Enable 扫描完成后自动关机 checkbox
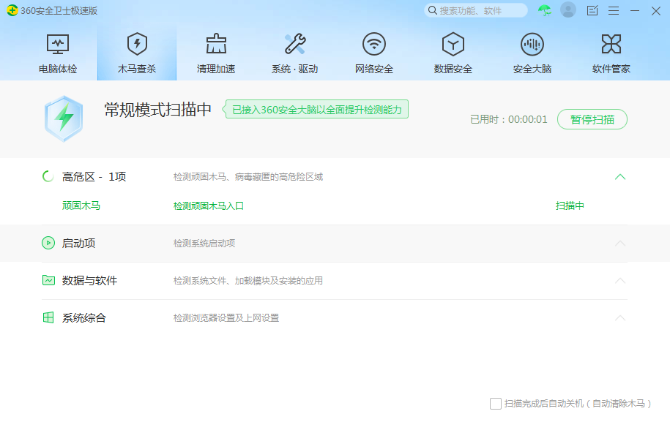This screenshot has width=670, height=422. 496,403
